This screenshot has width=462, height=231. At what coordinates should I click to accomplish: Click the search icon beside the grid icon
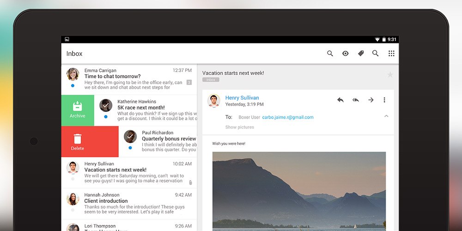376,54
